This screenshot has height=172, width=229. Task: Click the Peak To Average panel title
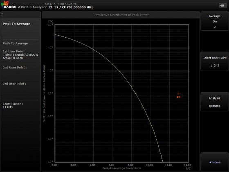16,24
